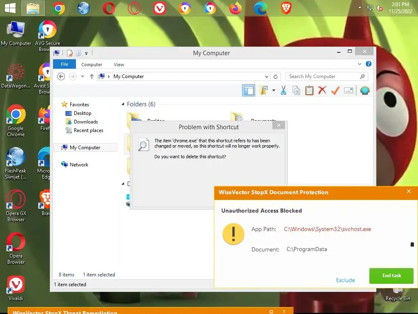Click the Exclude link in WiseVector alert

[x=345, y=280]
